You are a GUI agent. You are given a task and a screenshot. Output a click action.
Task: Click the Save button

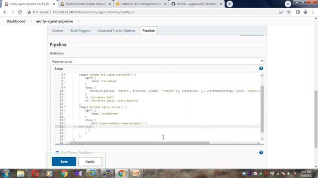[64, 162]
